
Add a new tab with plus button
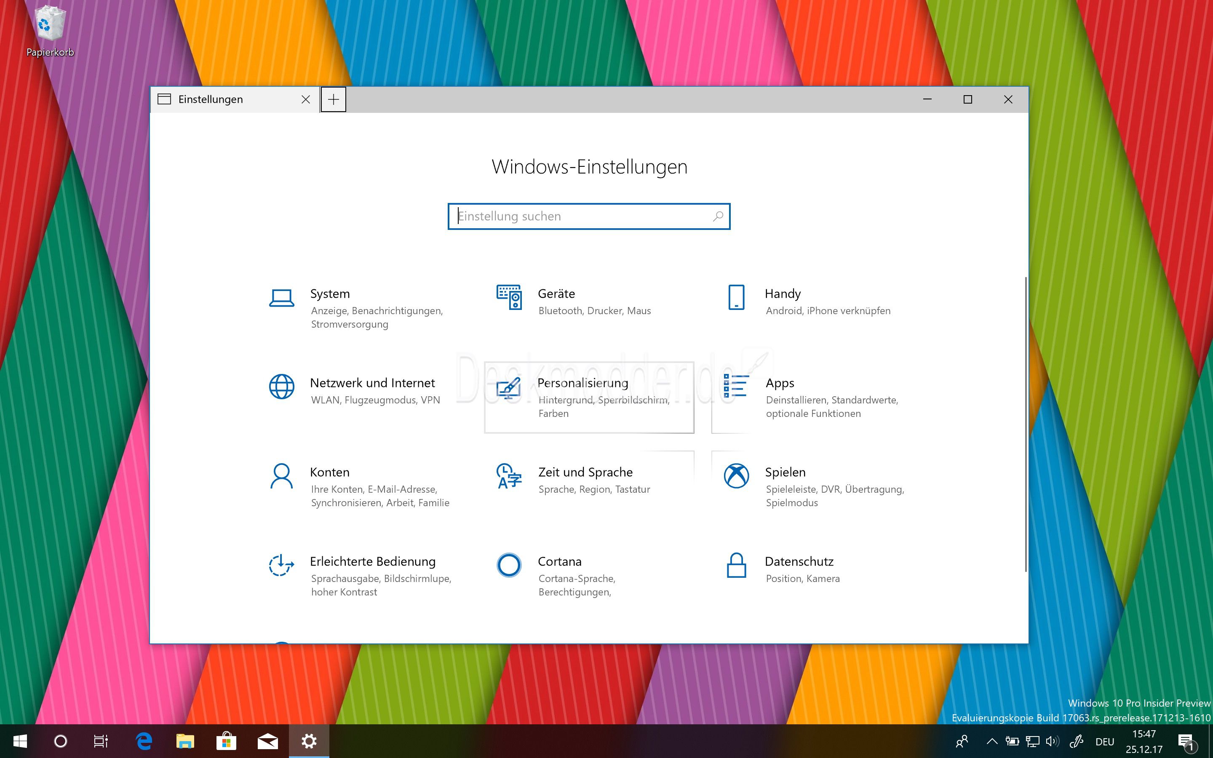[x=333, y=99]
